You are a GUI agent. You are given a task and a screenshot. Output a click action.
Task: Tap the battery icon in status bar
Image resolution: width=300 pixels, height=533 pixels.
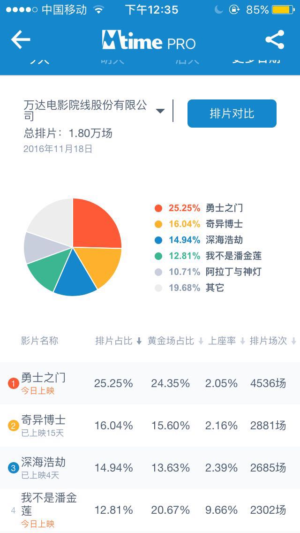[283, 9]
